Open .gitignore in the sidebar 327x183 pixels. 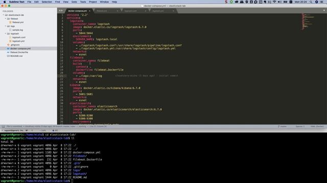click(x=15, y=45)
